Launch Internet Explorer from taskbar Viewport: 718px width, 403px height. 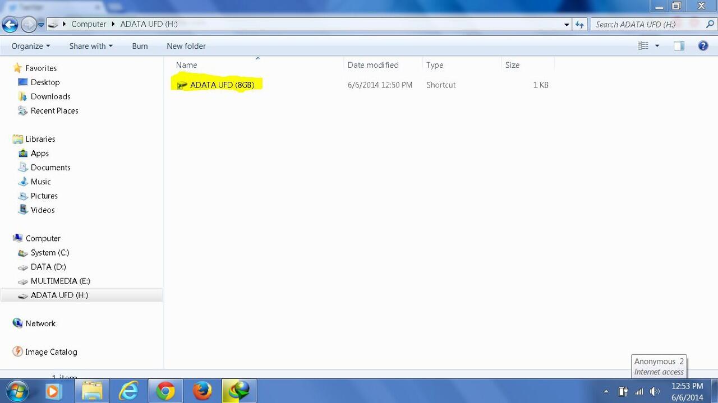pyautogui.click(x=128, y=391)
